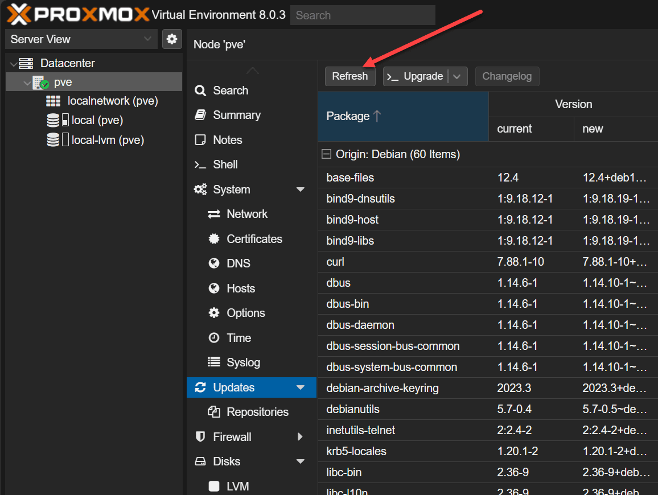
Task: Click the Certificates badge icon
Action: point(214,239)
